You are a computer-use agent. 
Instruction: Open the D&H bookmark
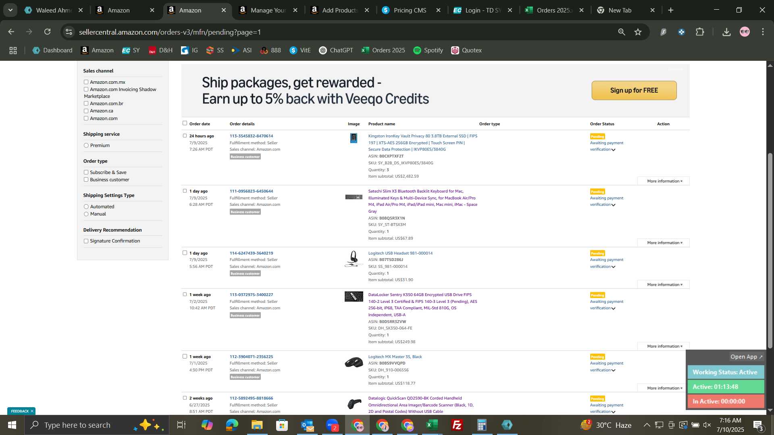(160, 50)
